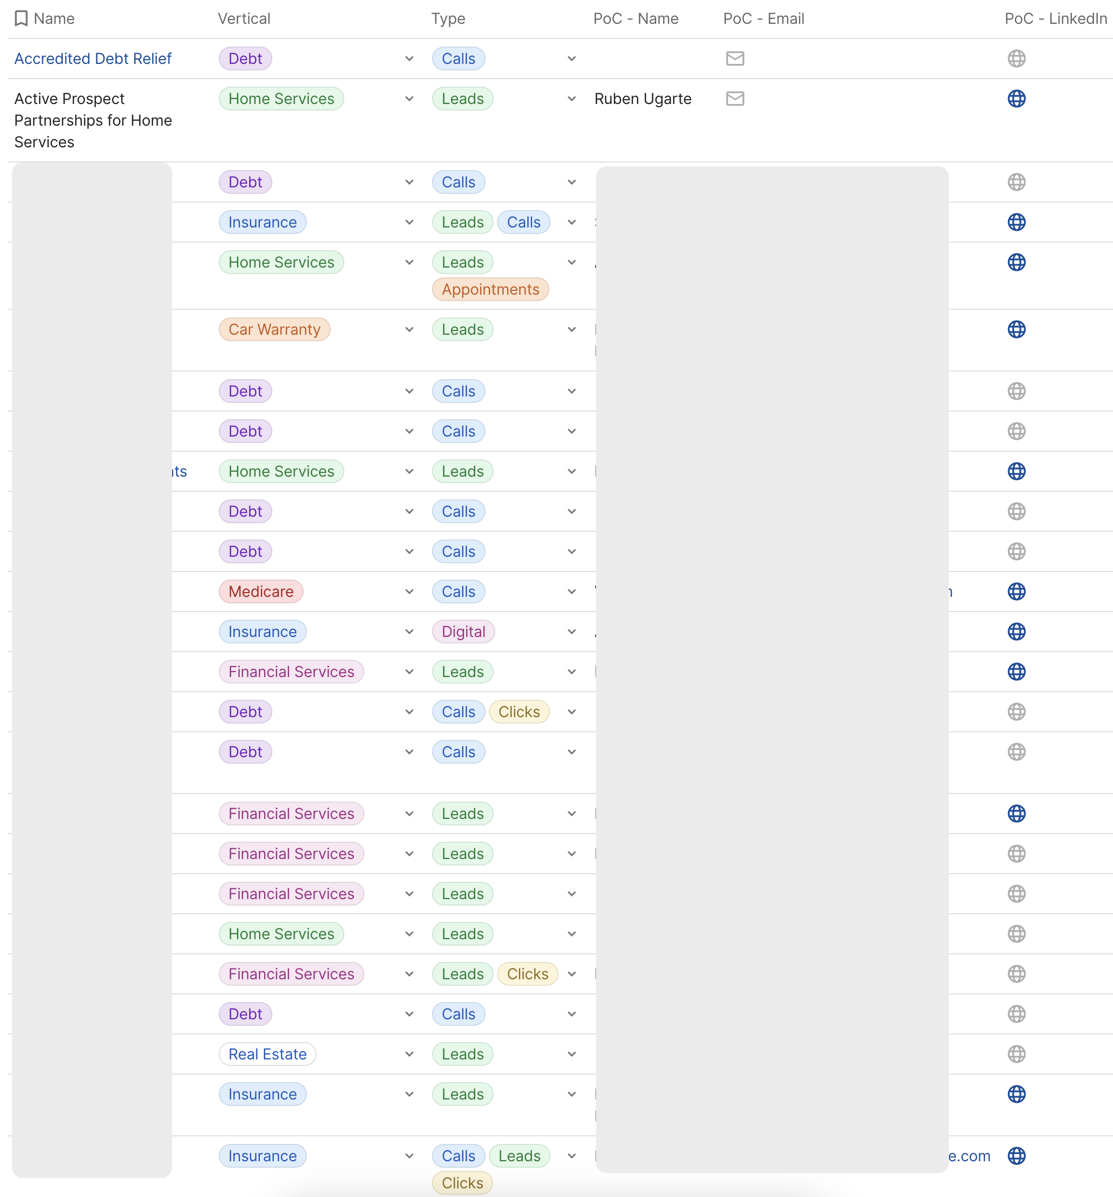Click the bookmark icon beside Name header
1113x1197 pixels.
click(x=21, y=18)
